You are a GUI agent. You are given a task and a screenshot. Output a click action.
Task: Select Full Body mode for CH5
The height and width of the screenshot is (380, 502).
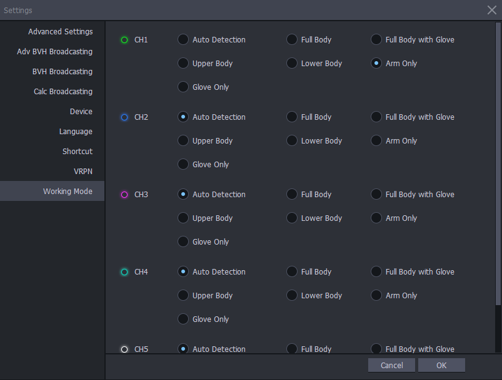(x=291, y=349)
